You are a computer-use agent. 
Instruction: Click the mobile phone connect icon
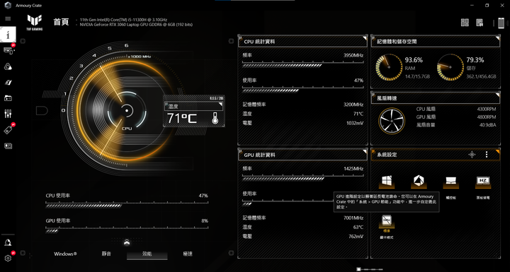(x=501, y=23)
